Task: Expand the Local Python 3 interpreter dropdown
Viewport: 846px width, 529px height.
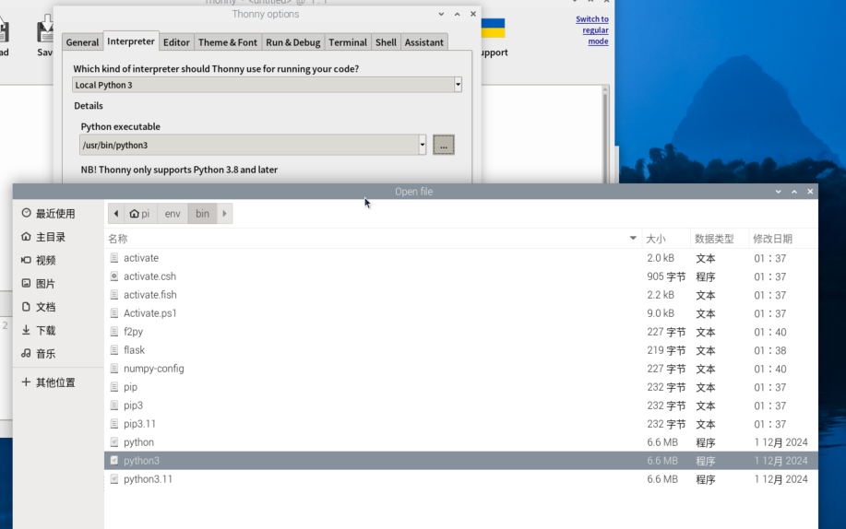Action: (459, 85)
